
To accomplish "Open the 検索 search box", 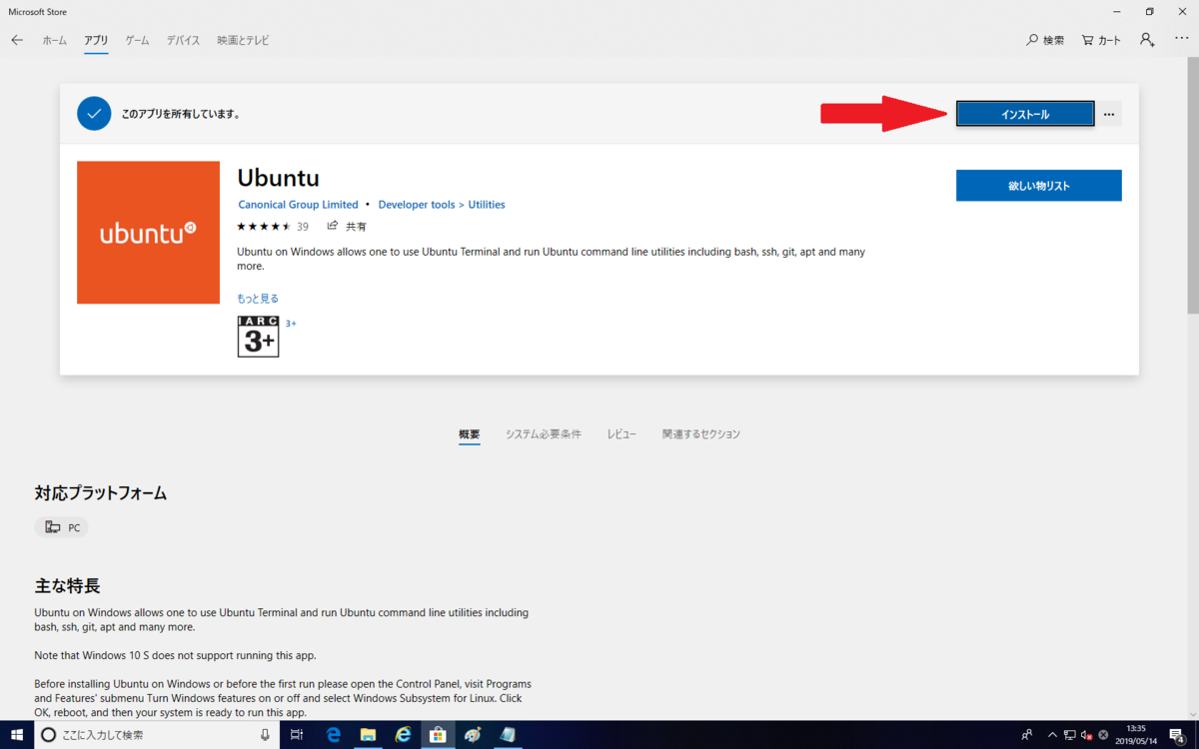I will click(x=1045, y=40).
